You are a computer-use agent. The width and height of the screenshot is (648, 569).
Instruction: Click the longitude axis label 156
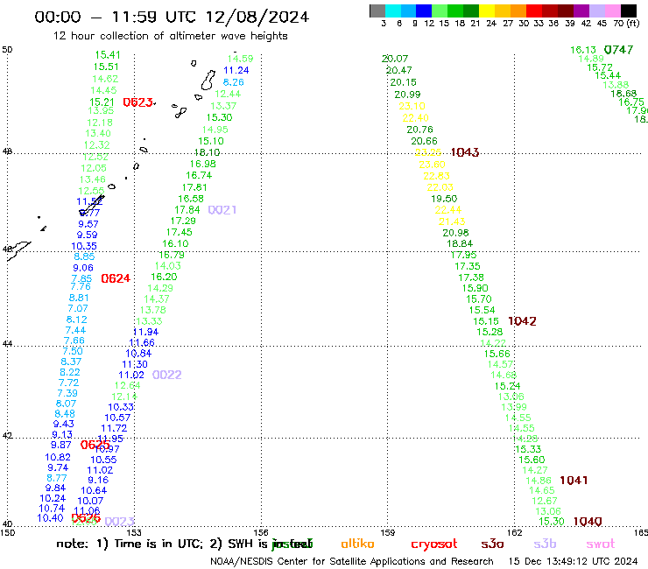click(261, 532)
